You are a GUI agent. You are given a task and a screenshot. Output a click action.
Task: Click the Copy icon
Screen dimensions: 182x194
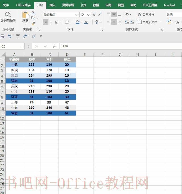tap(33, 18)
